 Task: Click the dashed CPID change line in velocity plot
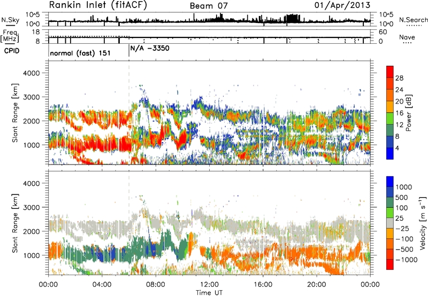pyautogui.click(x=129, y=222)
